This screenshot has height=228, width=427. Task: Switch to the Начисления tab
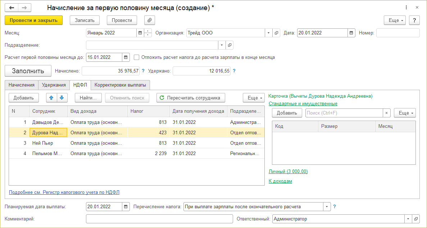click(22, 85)
